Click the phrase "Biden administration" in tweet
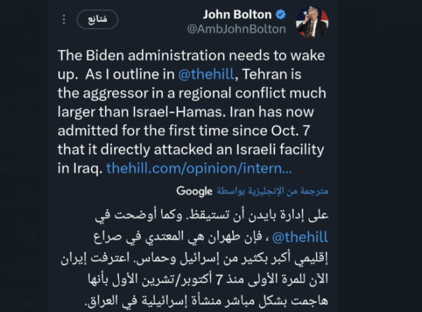This screenshot has height=312, width=422. tap(156, 55)
